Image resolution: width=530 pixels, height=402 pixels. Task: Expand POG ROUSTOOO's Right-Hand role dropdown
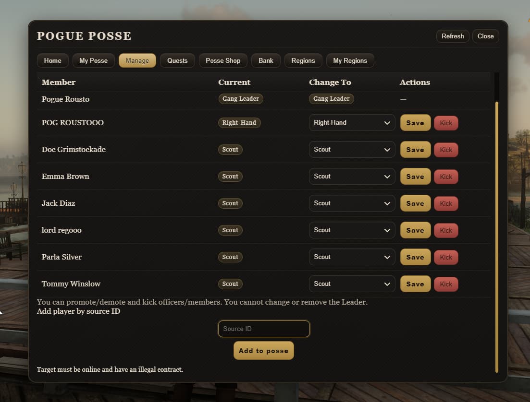(x=352, y=122)
